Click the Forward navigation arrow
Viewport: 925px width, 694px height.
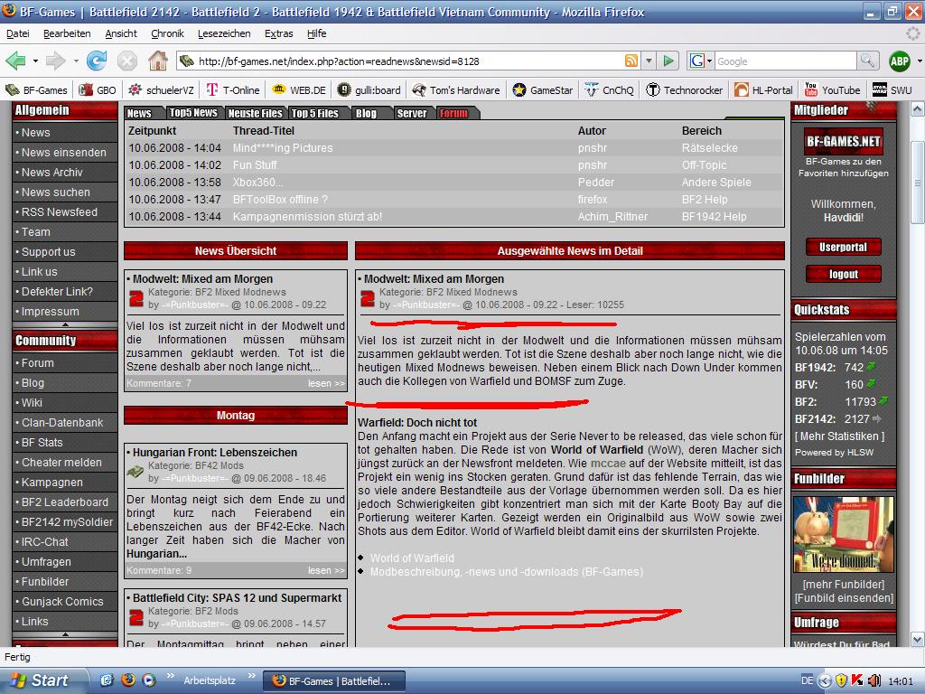[55, 61]
